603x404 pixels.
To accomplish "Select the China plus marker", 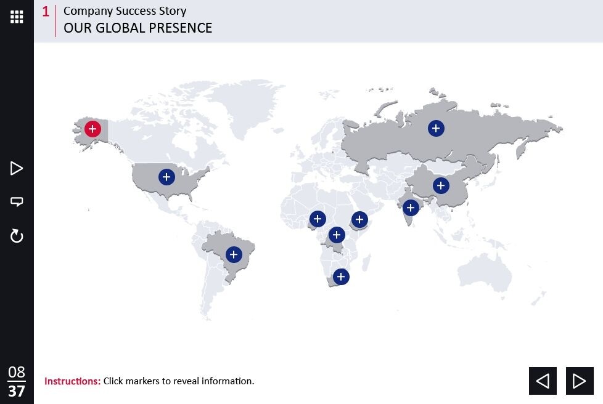I will (x=441, y=185).
